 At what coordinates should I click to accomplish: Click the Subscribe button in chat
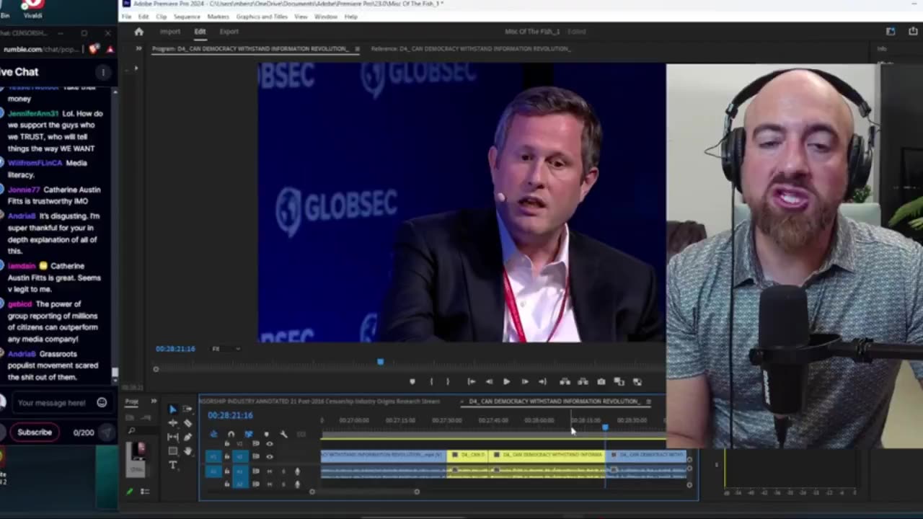tap(35, 432)
